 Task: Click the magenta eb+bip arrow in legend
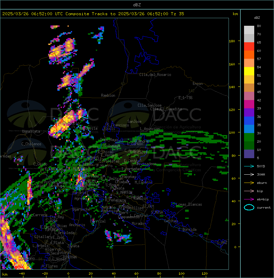[x=249, y=199]
